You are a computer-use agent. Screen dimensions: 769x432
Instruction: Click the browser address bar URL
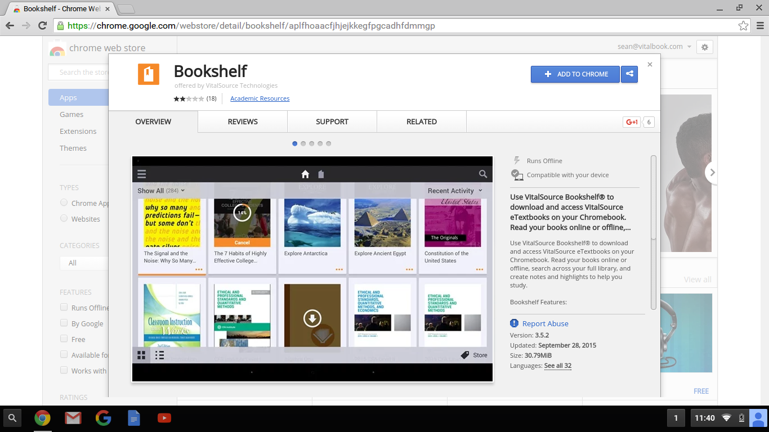pyautogui.click(x=251, y=26)
